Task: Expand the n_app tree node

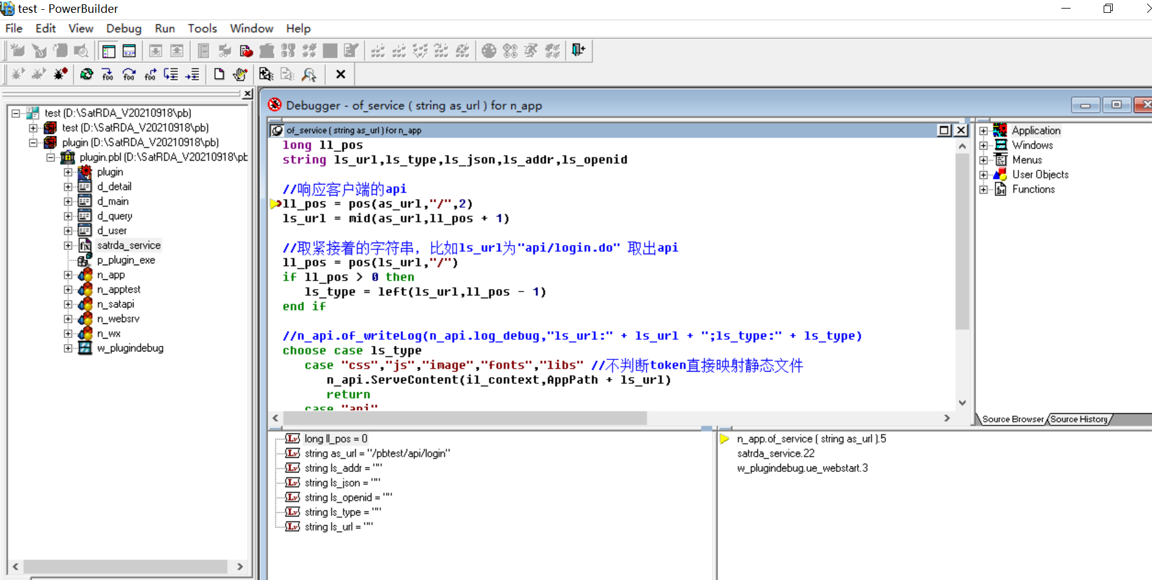Action: click(x=69, y=274)
